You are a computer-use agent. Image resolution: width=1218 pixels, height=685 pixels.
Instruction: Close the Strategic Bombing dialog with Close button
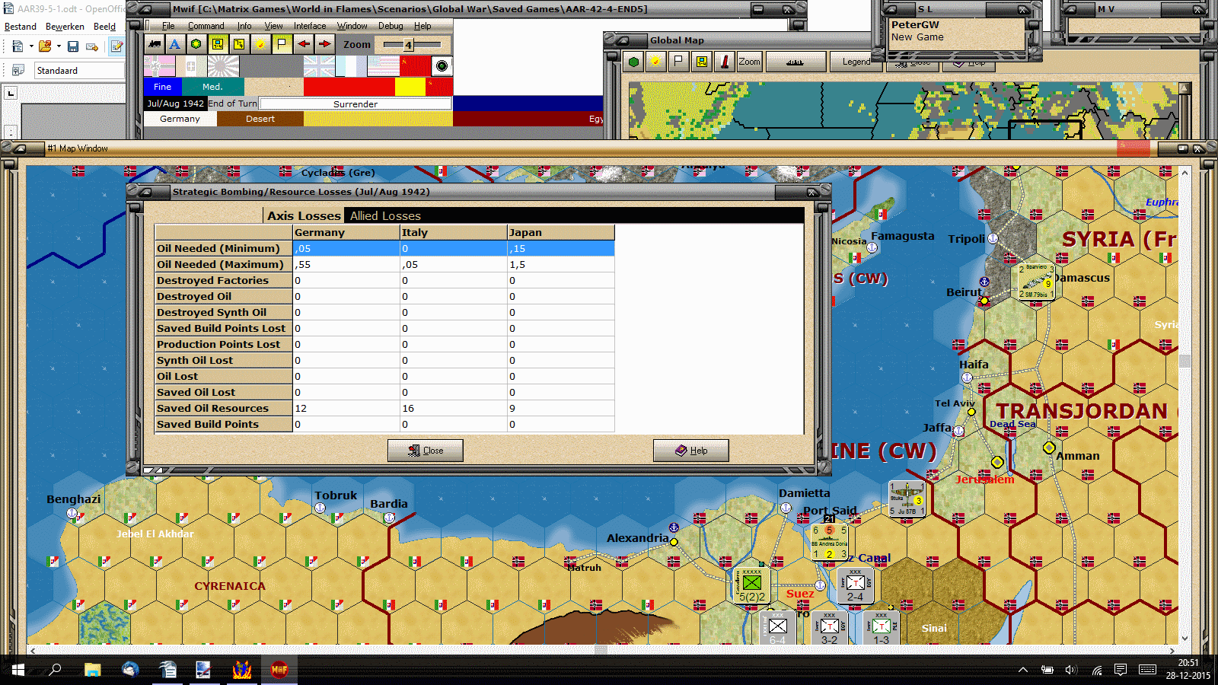[x=425, y=451]
